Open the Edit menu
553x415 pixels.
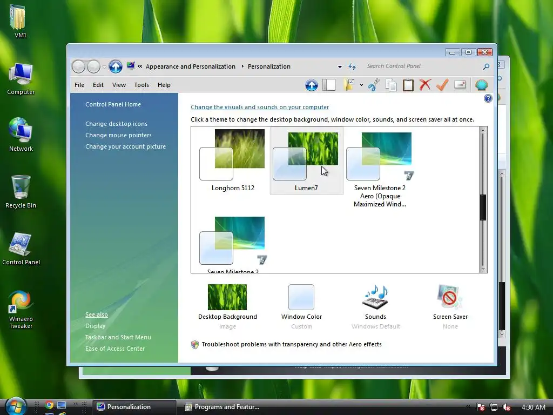(x=98, y=85)
